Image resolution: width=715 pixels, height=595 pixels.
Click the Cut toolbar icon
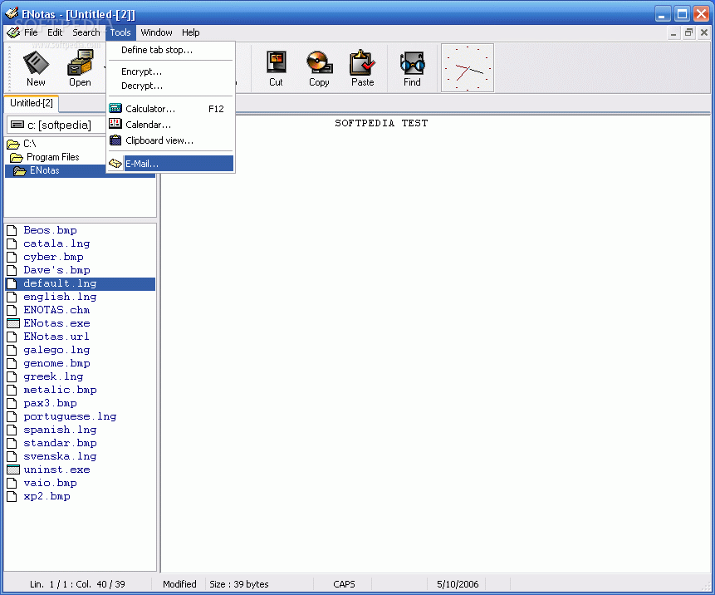pos(277,62)
